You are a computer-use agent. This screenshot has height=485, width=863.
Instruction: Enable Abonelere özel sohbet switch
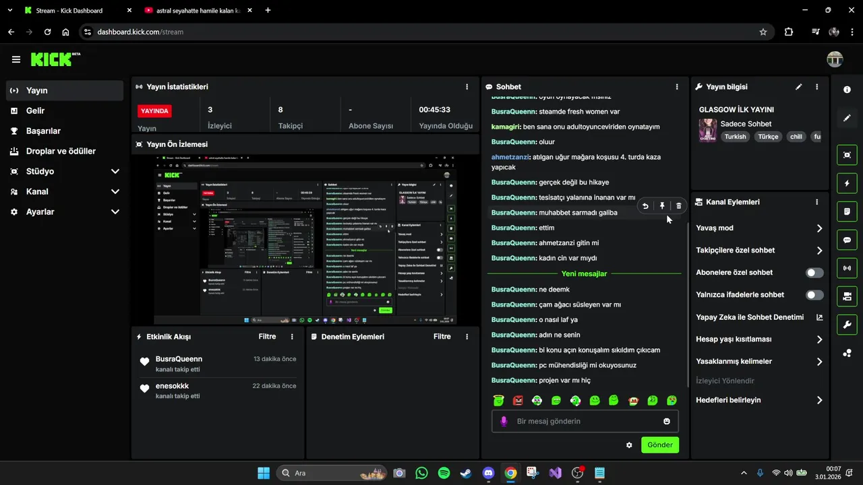(x=814, y=273)
